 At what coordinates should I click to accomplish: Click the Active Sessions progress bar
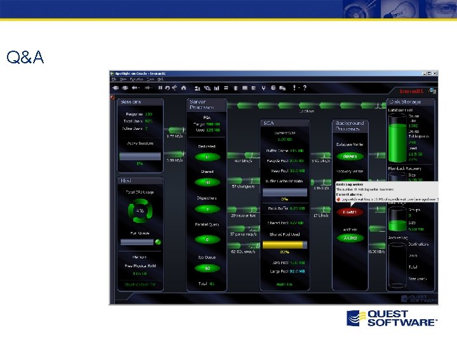coord(140,156)
